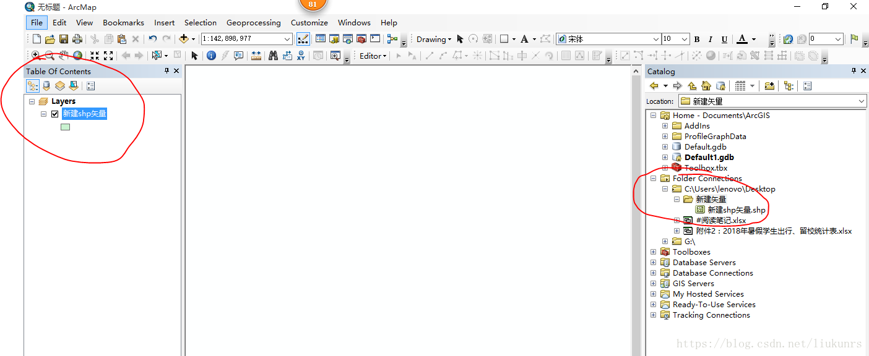This screenshot has width=869, height=356.
Task: Click the Go To XY icon
Action: point(301,56)
